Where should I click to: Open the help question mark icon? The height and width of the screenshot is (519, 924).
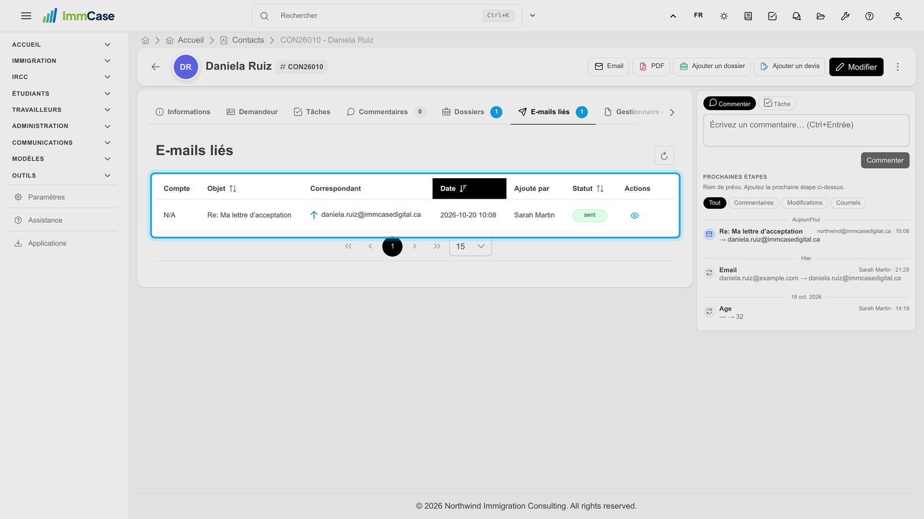[x=869, y=16]
